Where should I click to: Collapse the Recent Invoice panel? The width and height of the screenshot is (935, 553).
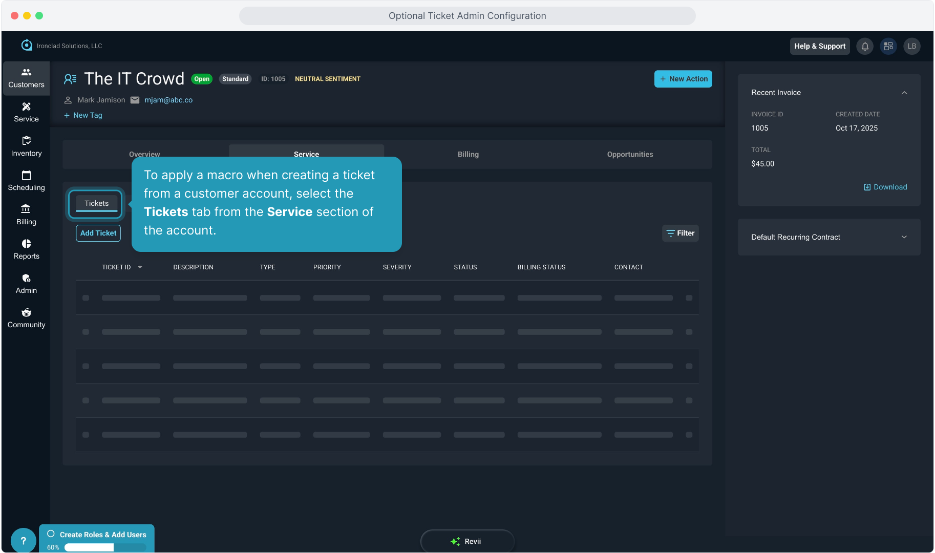tap(904, 93)
